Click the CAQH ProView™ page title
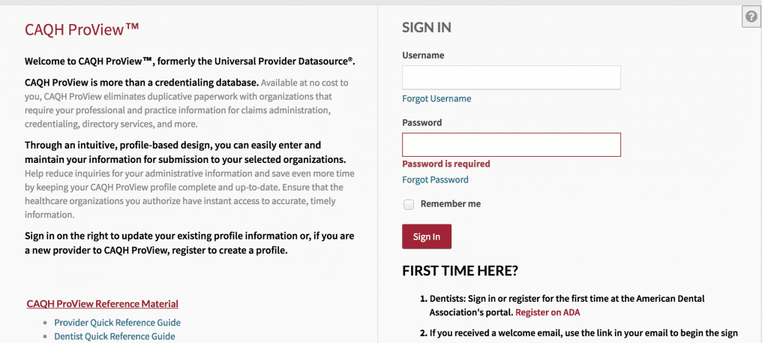This screenshot has width=768, height=343. coord(82,30)
